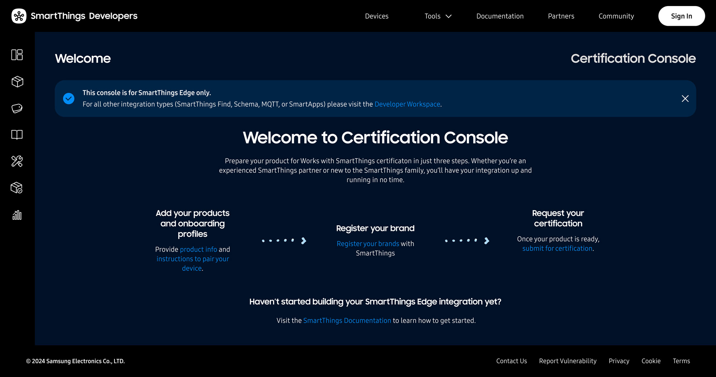716x377 pixels.
Task: Dismiss the SmartThings Edge notice banner
Action: click(685, 98)
